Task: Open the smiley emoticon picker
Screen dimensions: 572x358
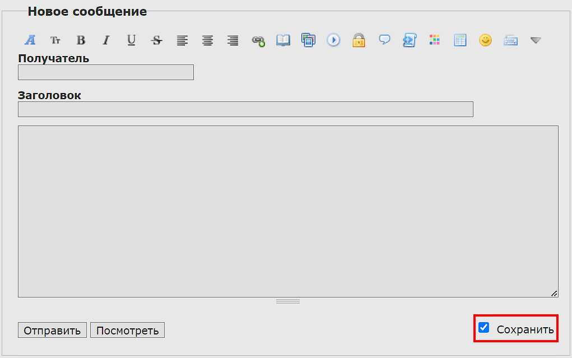Action: pos(485,40)
